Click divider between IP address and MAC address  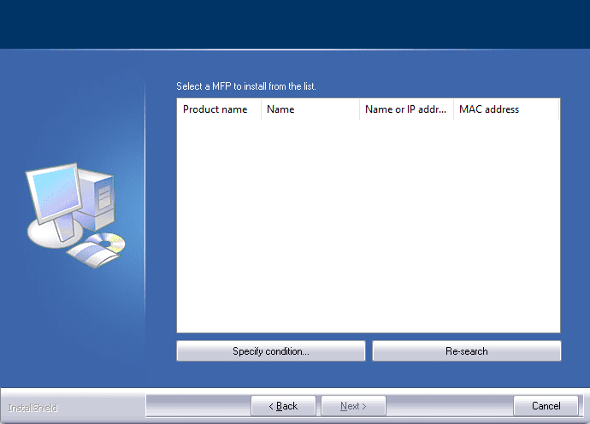(x=453, y=109)
